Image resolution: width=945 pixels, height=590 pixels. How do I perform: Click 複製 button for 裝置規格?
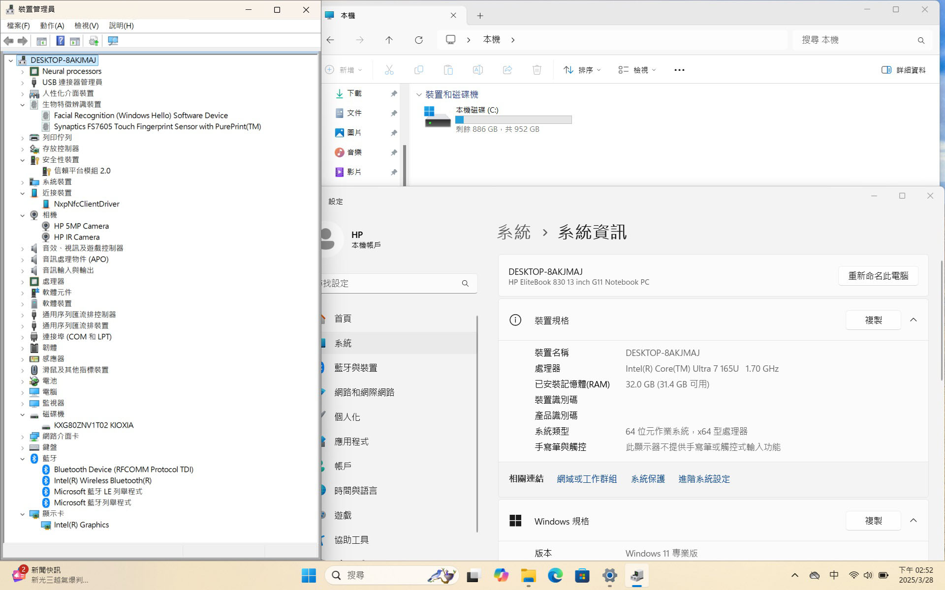(873, 320)
